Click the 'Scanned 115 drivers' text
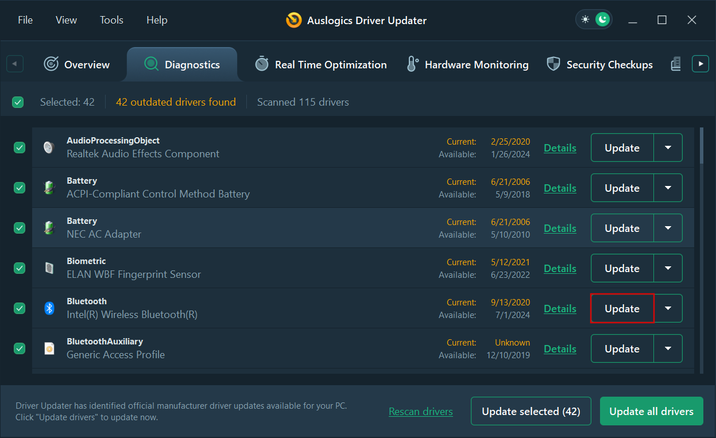This screenshot has width=716, height=438. pos(303,102)
